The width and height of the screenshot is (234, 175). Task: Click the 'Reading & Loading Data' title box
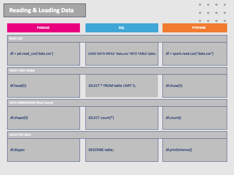coord(45,10)
